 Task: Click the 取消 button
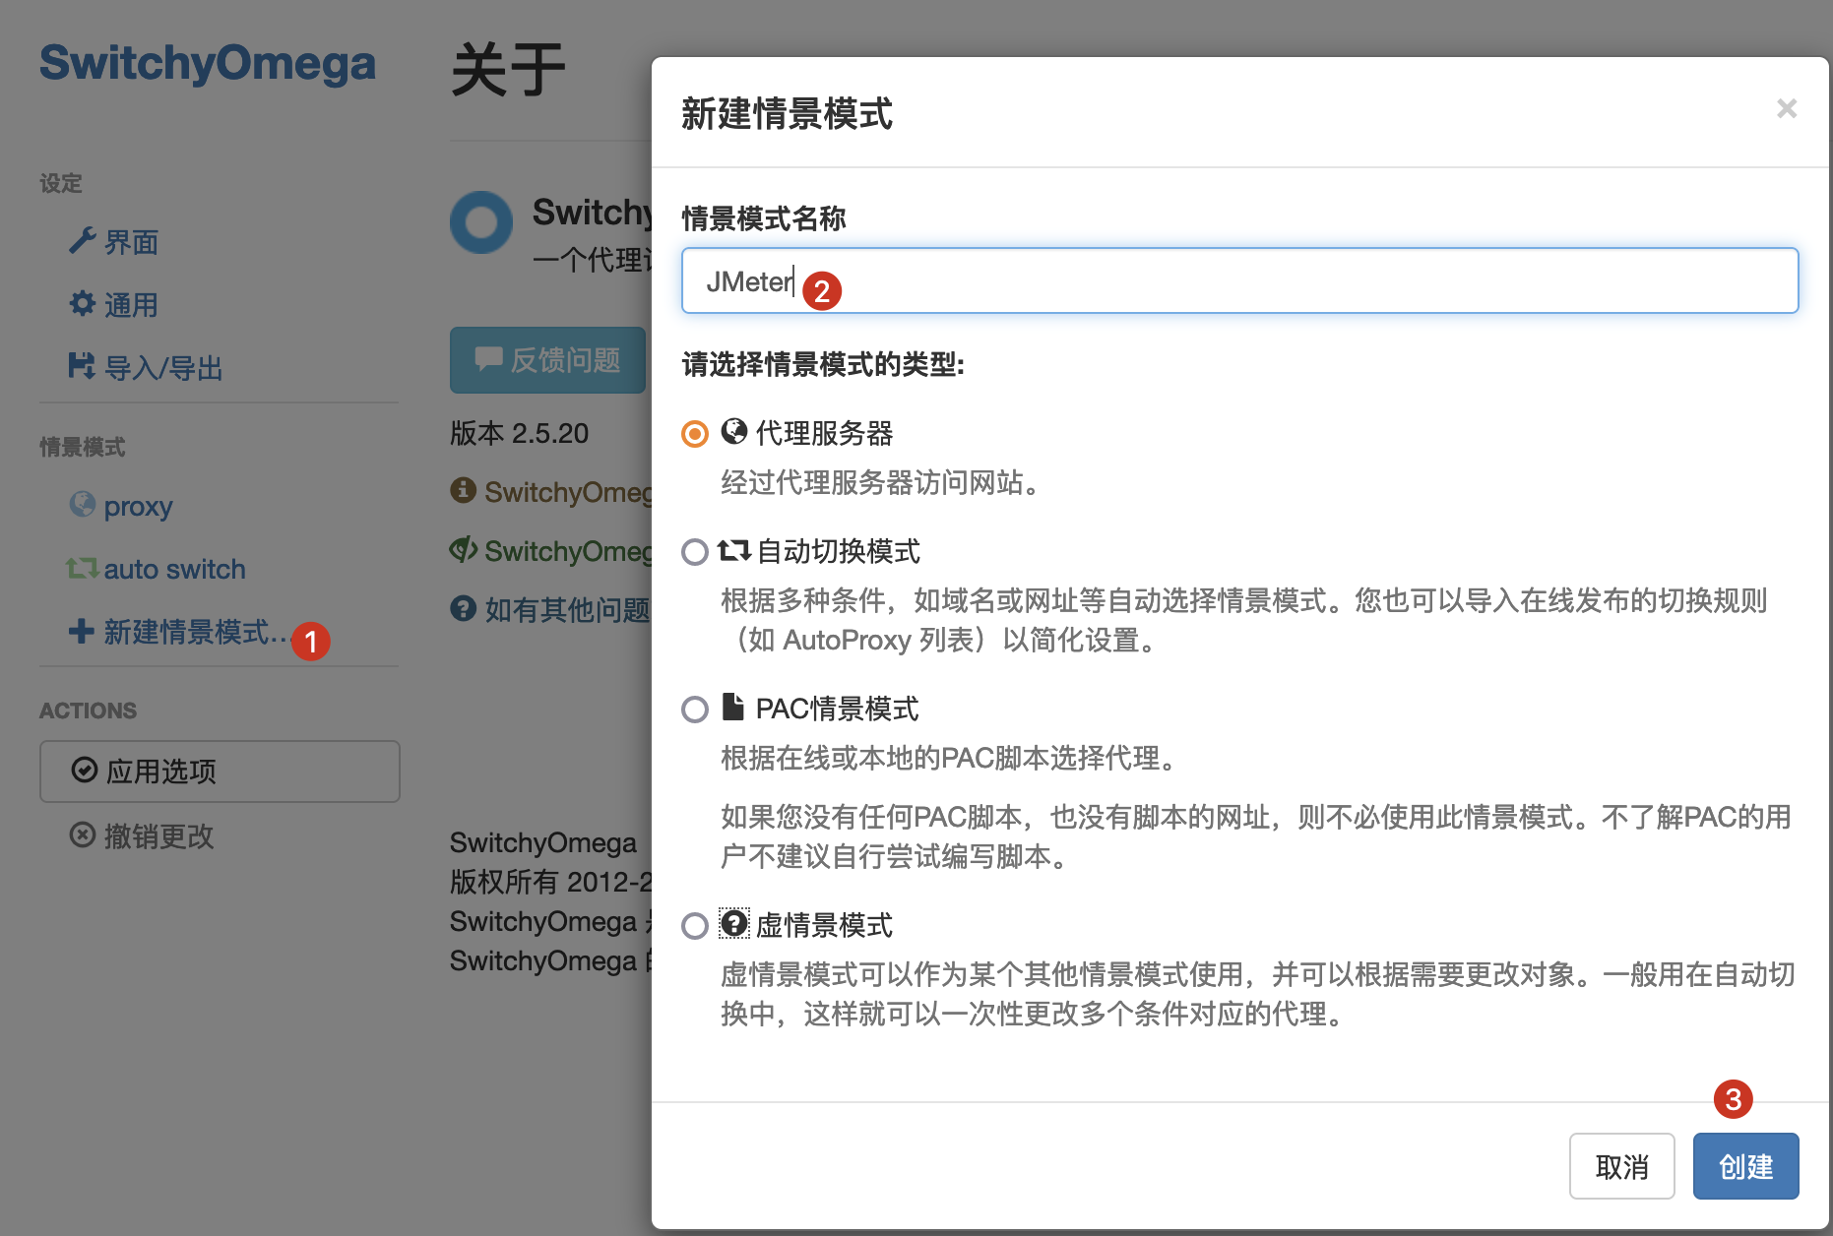tap(1621, 1166)
